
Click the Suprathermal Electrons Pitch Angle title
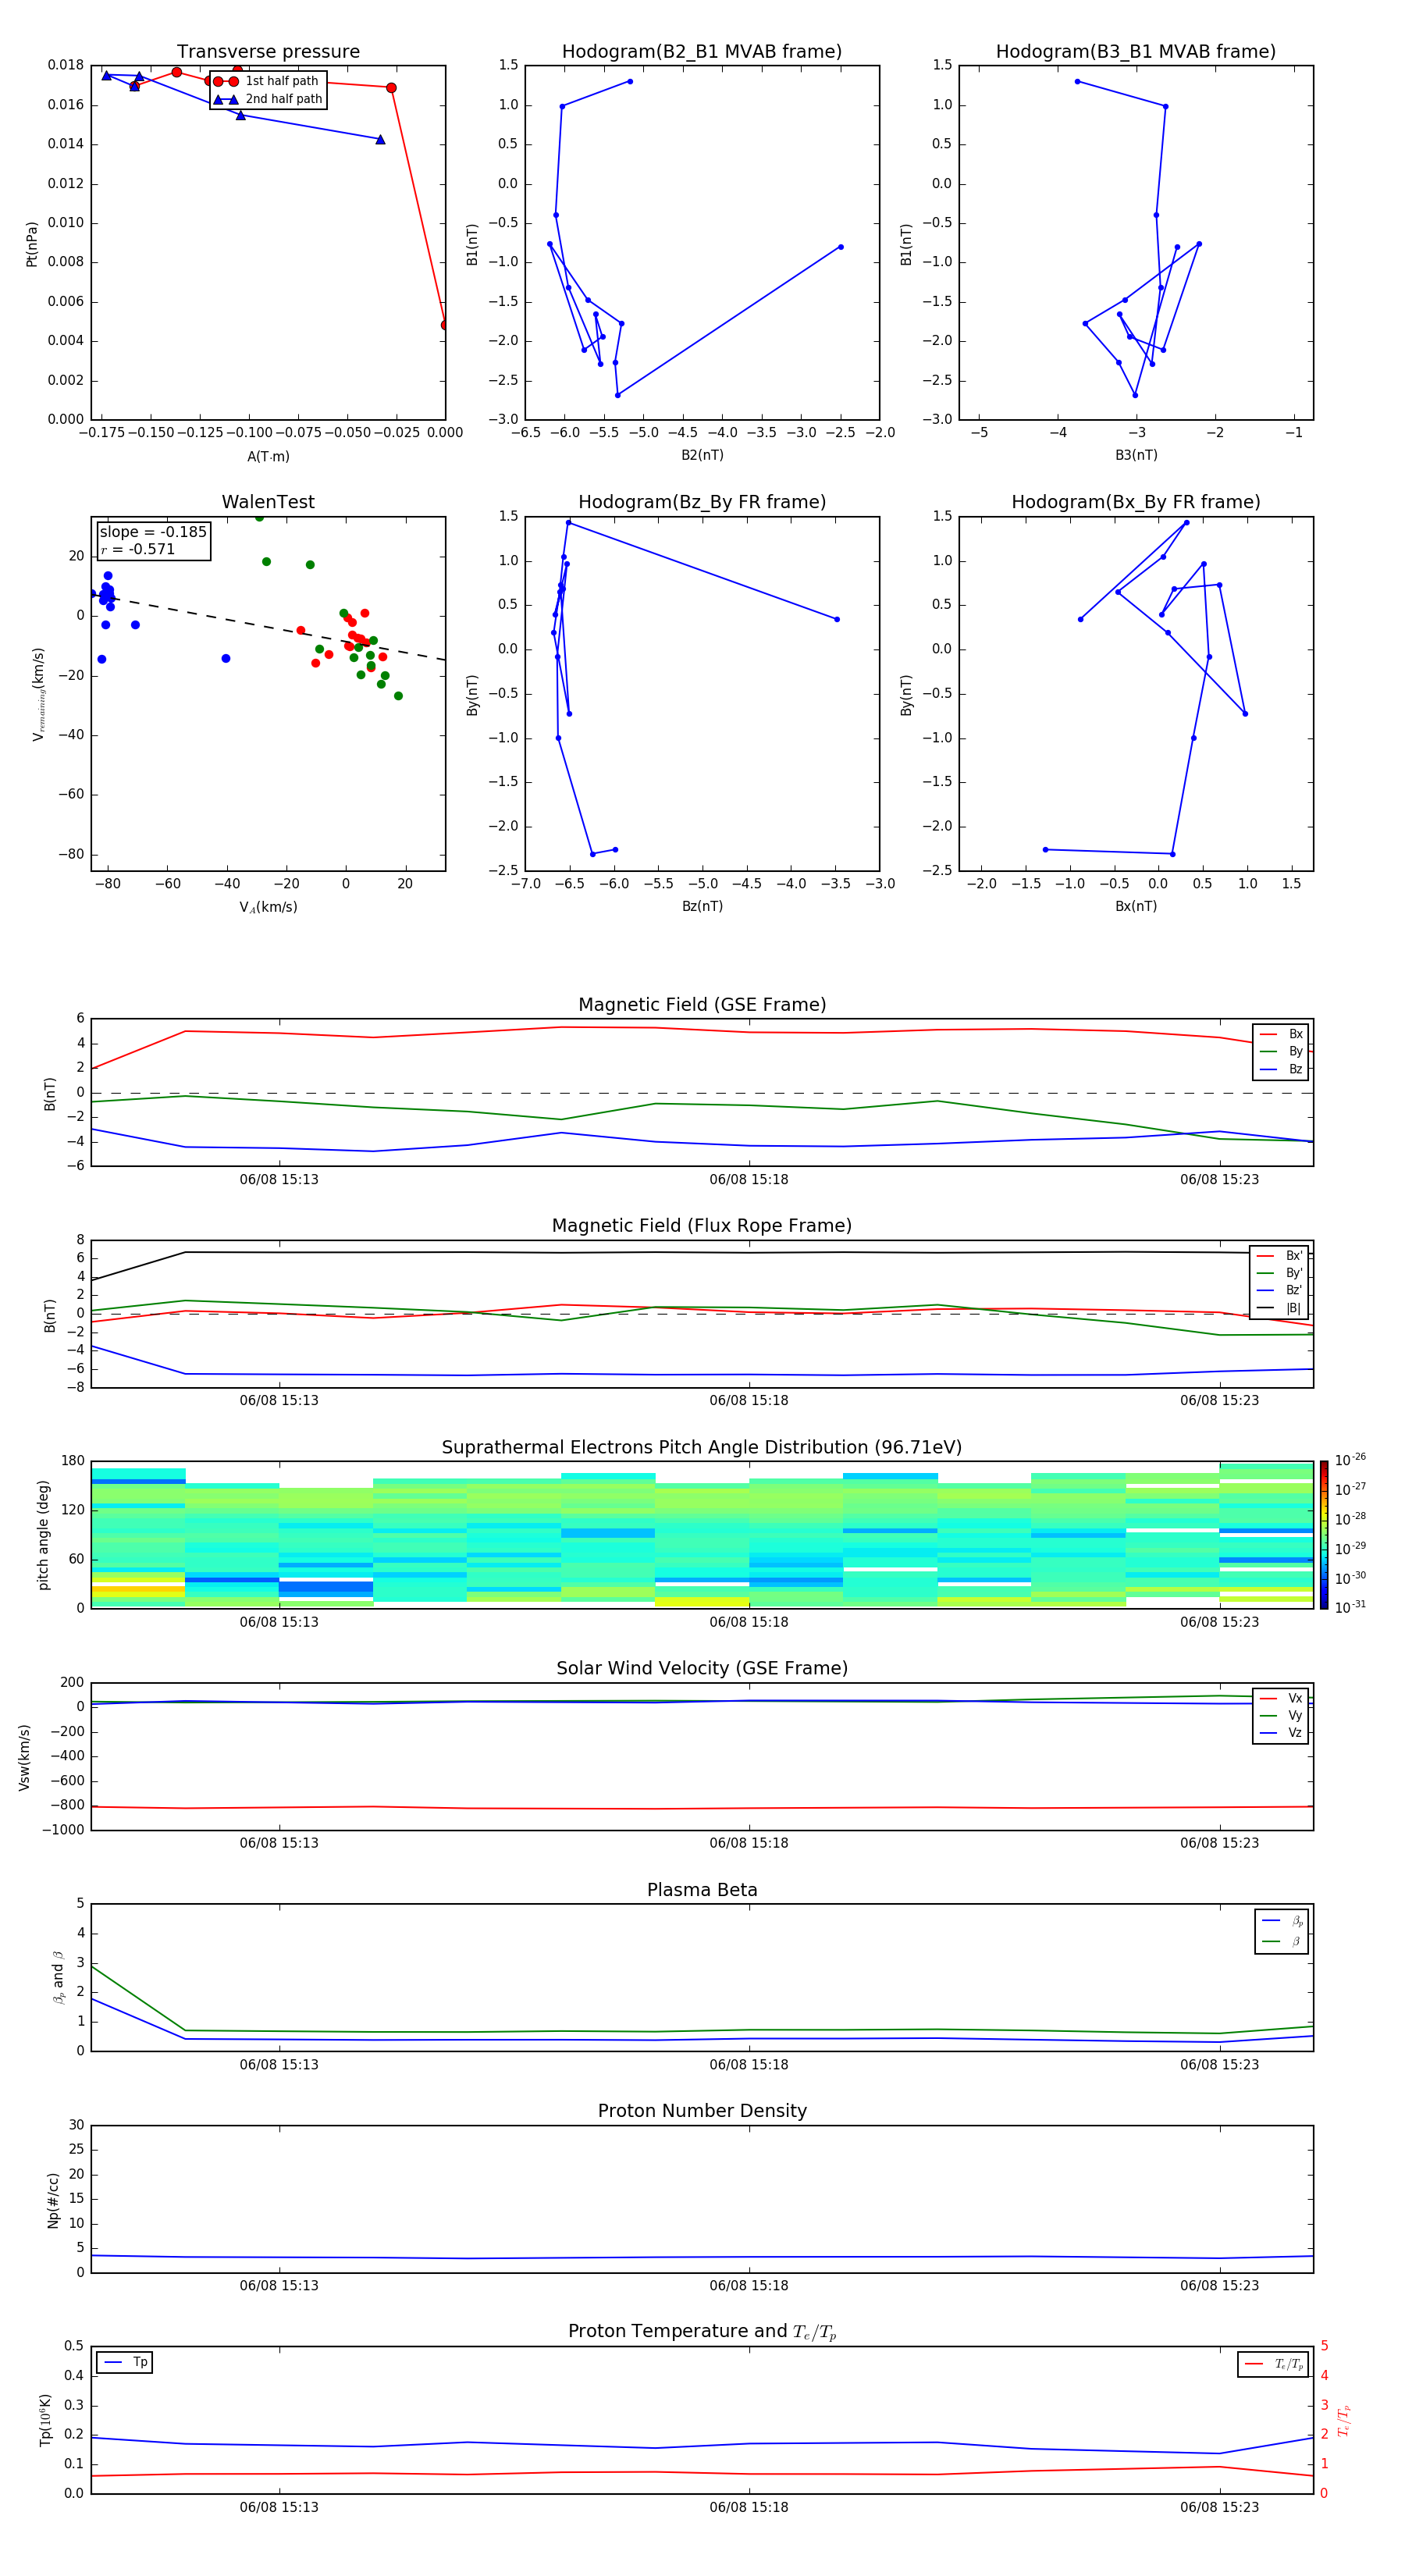pos(702,1448)
